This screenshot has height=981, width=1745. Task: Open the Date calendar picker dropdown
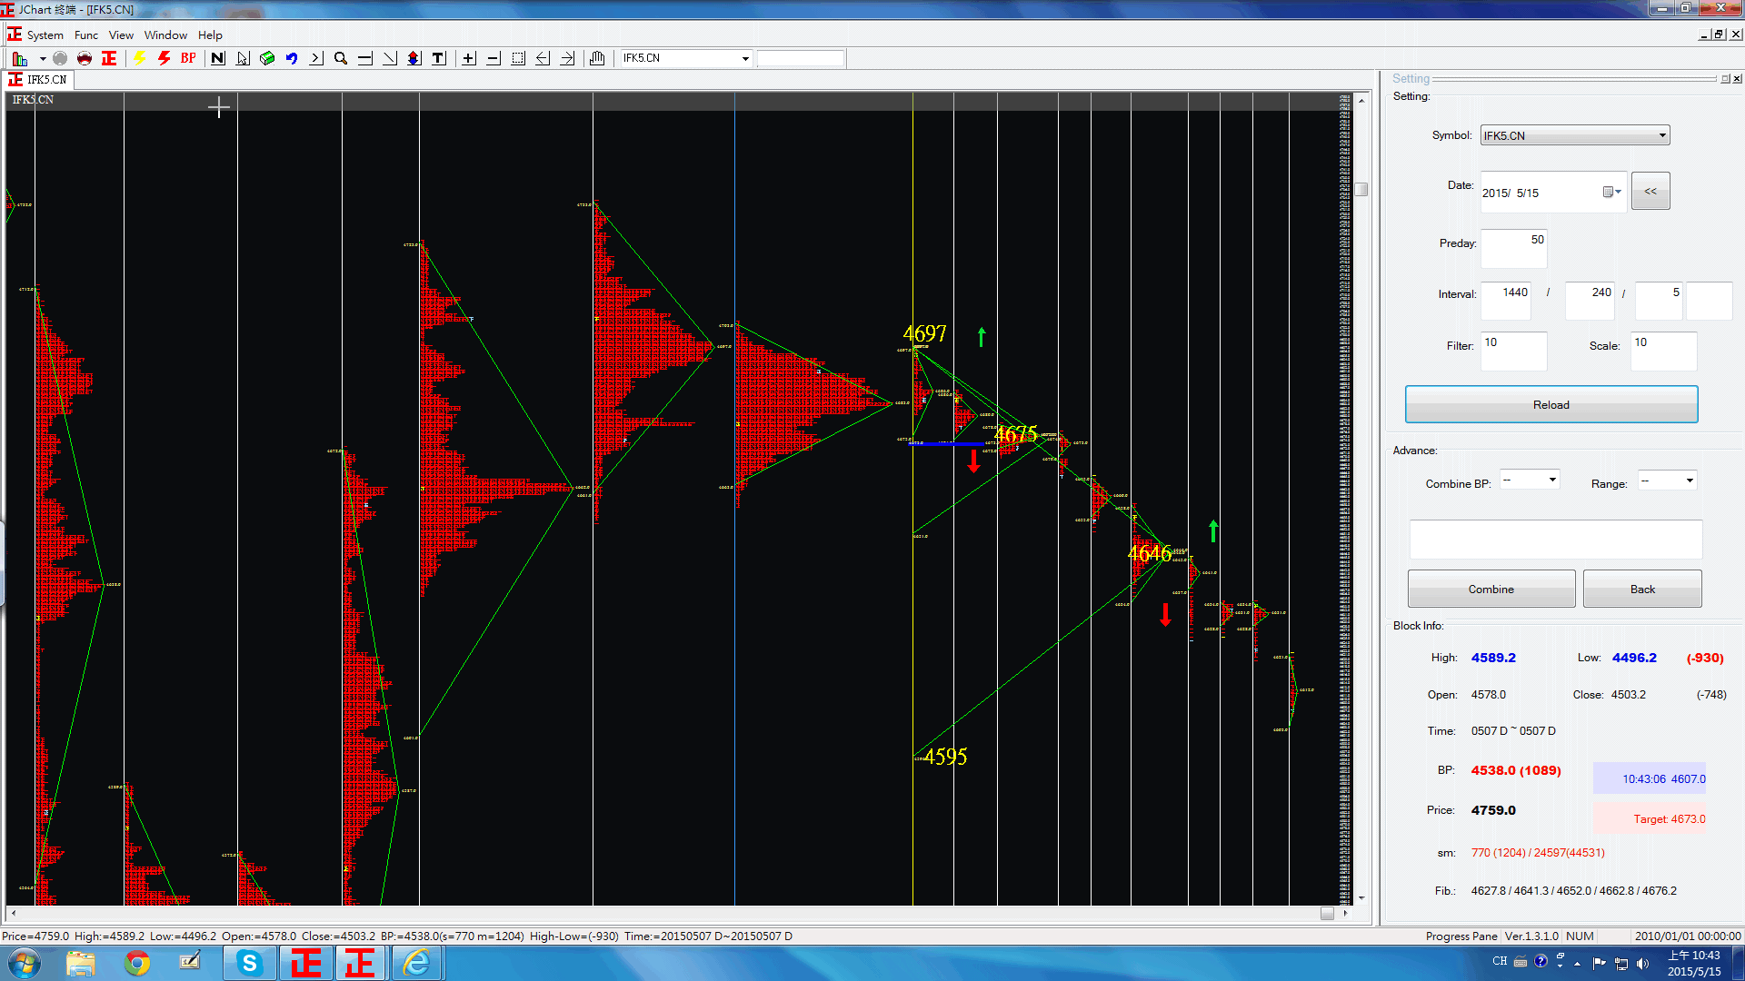1612,192
